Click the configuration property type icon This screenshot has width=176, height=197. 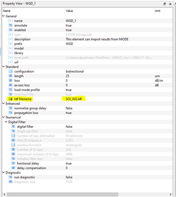click(10, 71)
